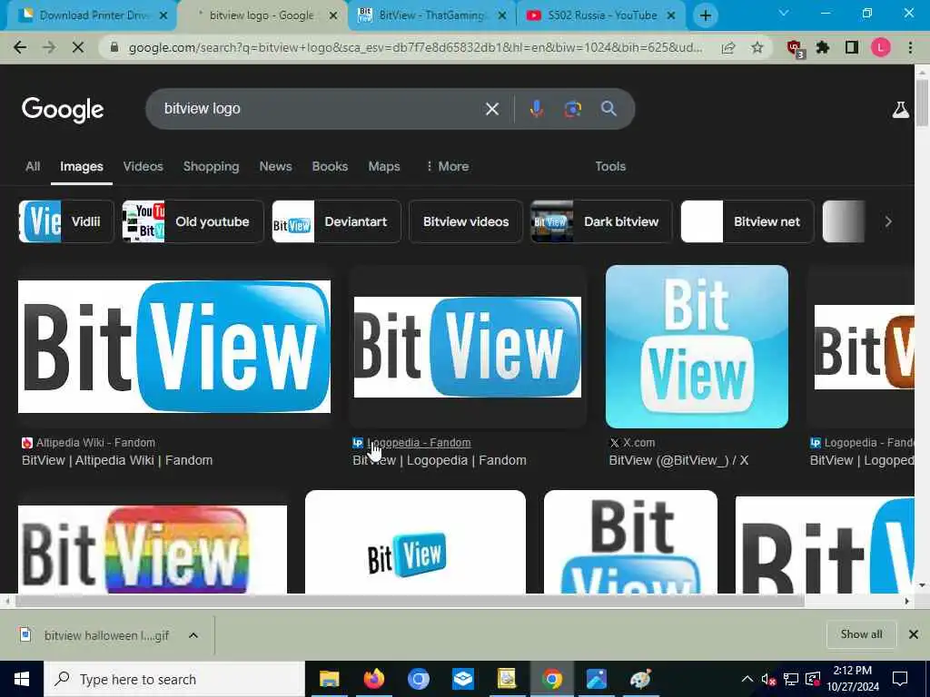This screenshot has height=697, width=930.
Task: Start voice search with microphone
Action: coord(536,109)
